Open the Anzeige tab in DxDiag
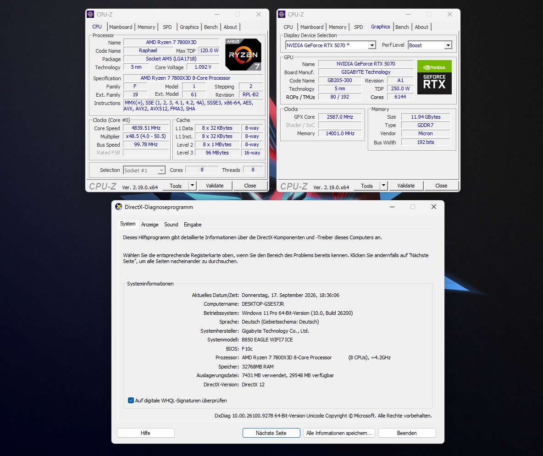Viewport: 543px width, 456px height. [x=150, y=225]
